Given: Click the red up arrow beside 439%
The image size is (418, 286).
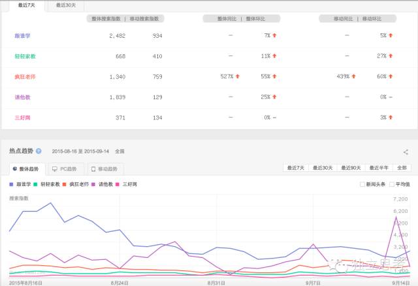Looking at the screenshot, I should (353, 76).
